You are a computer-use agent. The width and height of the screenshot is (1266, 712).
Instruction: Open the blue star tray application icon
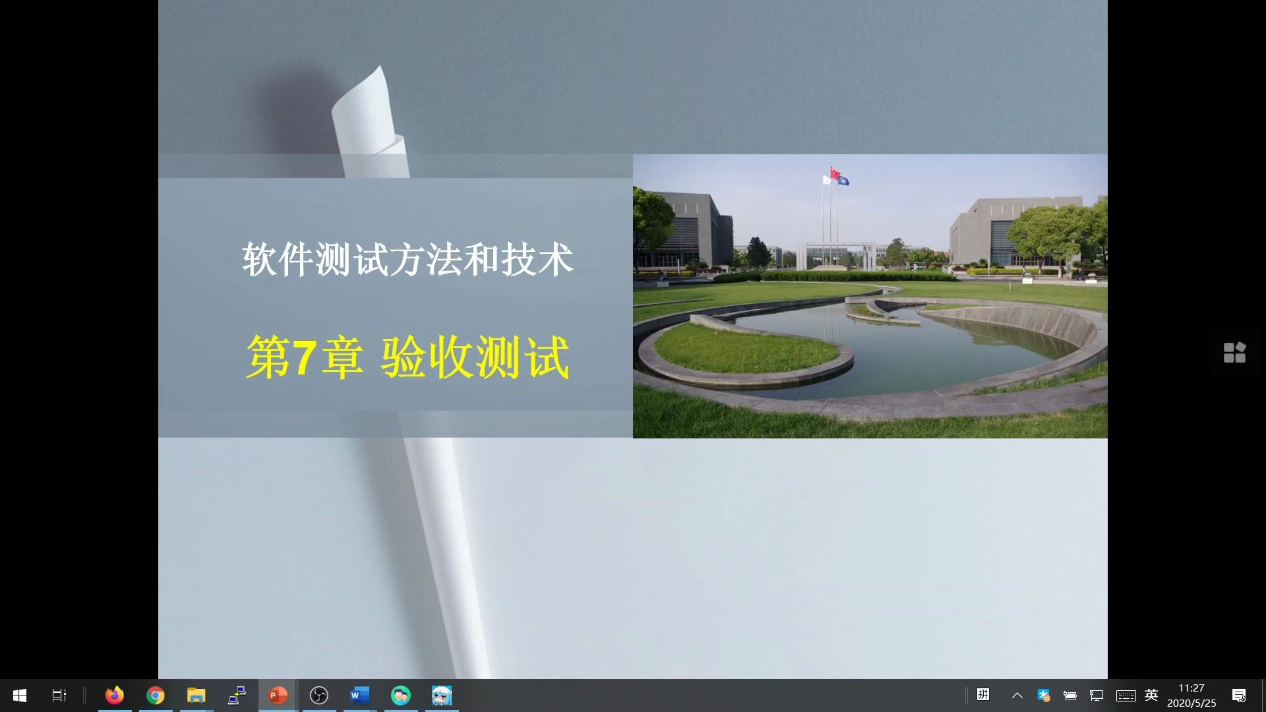pyautogui.click(x=1044, y=696)
